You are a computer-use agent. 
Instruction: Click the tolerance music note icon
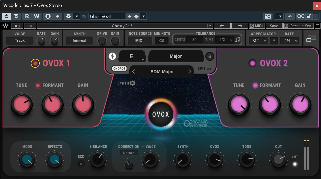pos(238,40)
